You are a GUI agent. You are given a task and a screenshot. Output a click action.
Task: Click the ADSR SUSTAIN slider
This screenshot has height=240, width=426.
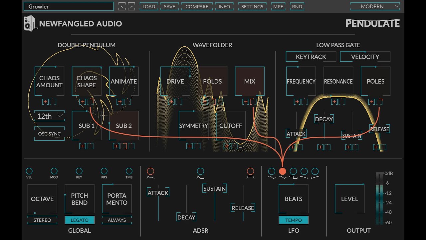click(x=215, y=188)
